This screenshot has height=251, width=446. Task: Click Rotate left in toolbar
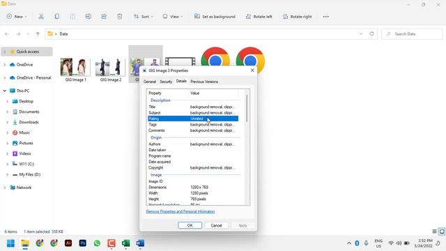point(259,17)
